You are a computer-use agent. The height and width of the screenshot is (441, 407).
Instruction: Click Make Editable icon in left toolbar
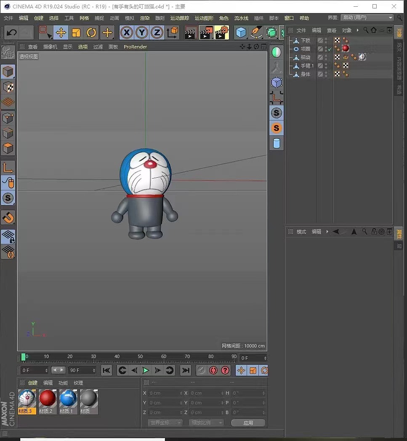8,52
